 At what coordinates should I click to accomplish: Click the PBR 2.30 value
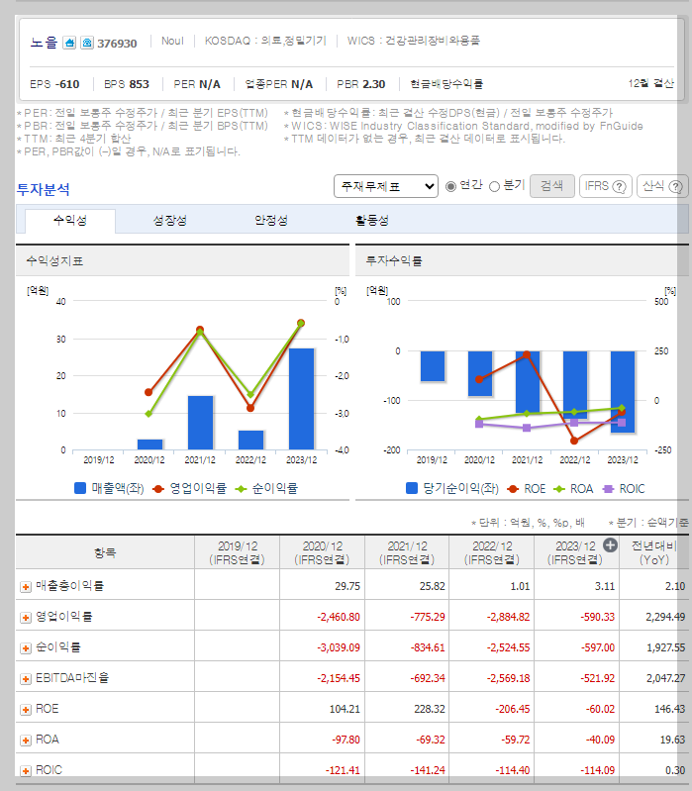pyautogui.click(x=374, y=84)
